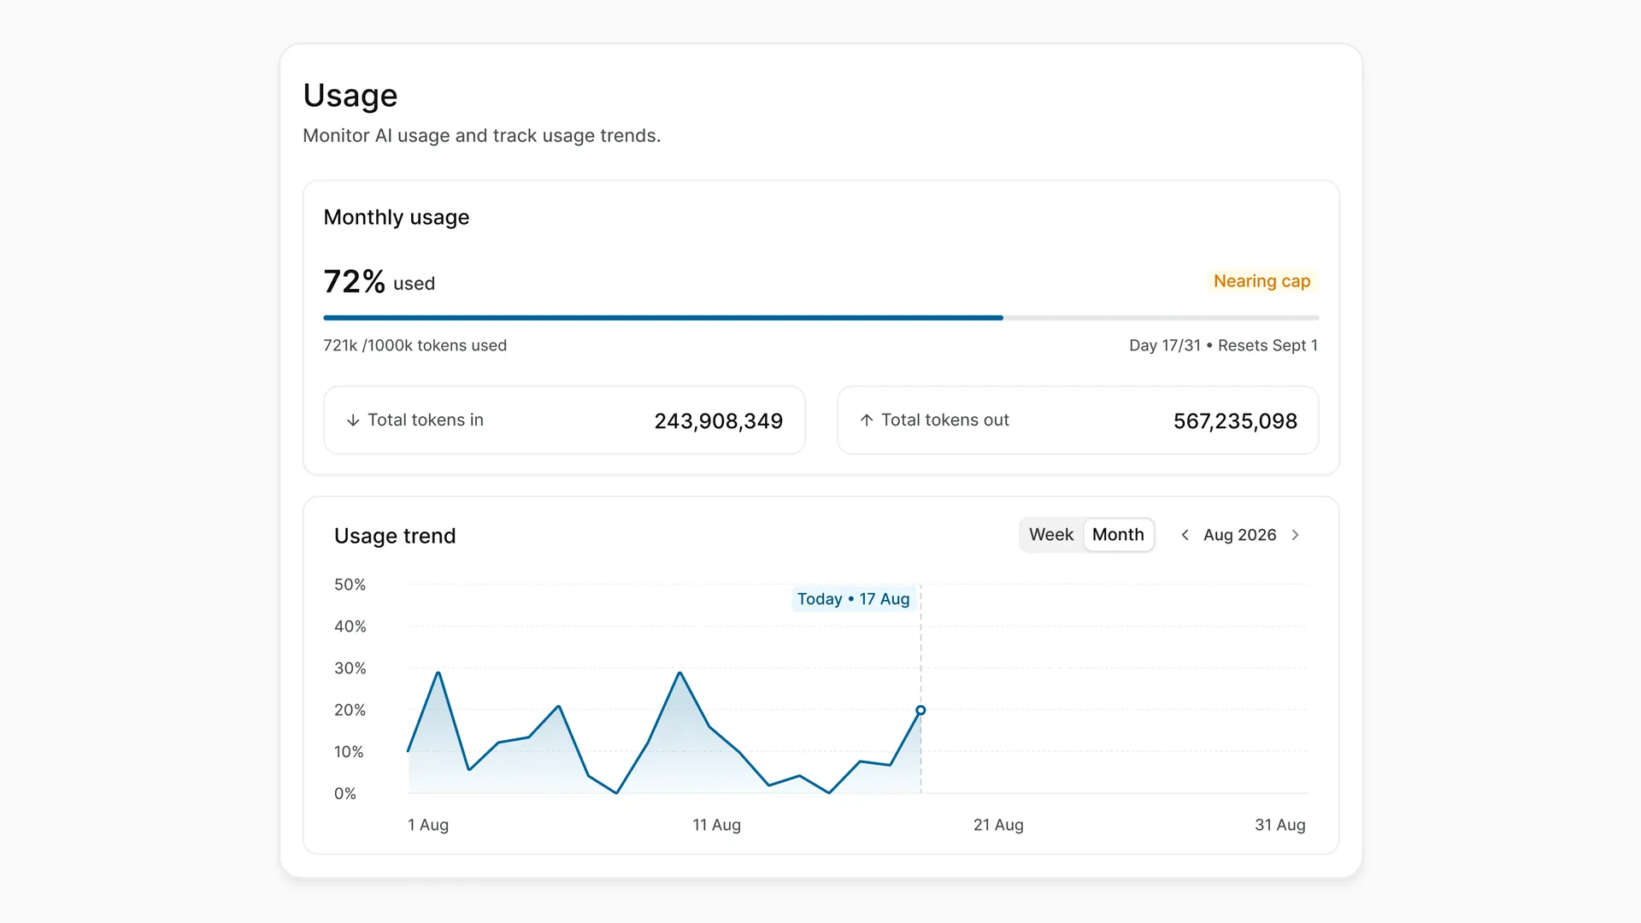Click the Usage page title
1641x923 pixels.
tap(350, 96)
